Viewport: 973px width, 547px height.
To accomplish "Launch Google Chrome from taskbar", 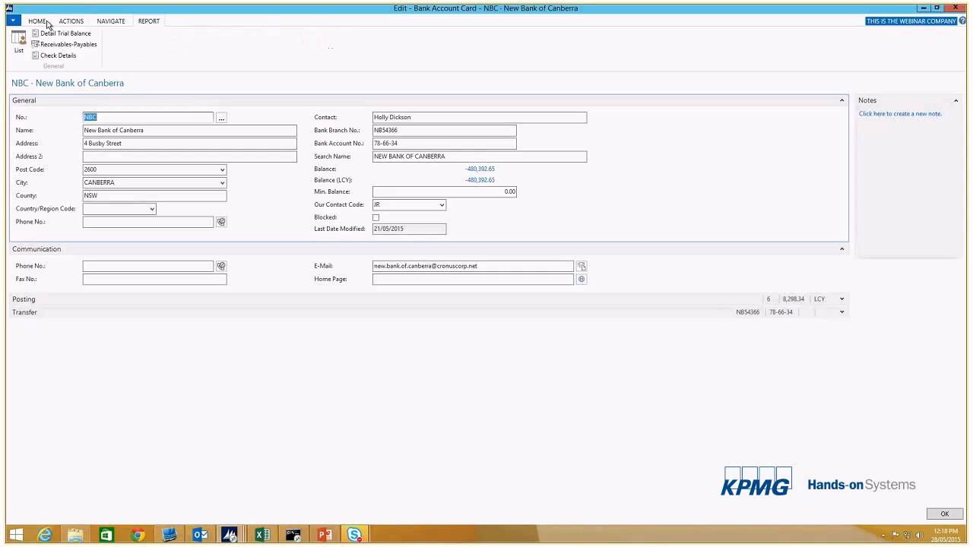I will point(138,535).
